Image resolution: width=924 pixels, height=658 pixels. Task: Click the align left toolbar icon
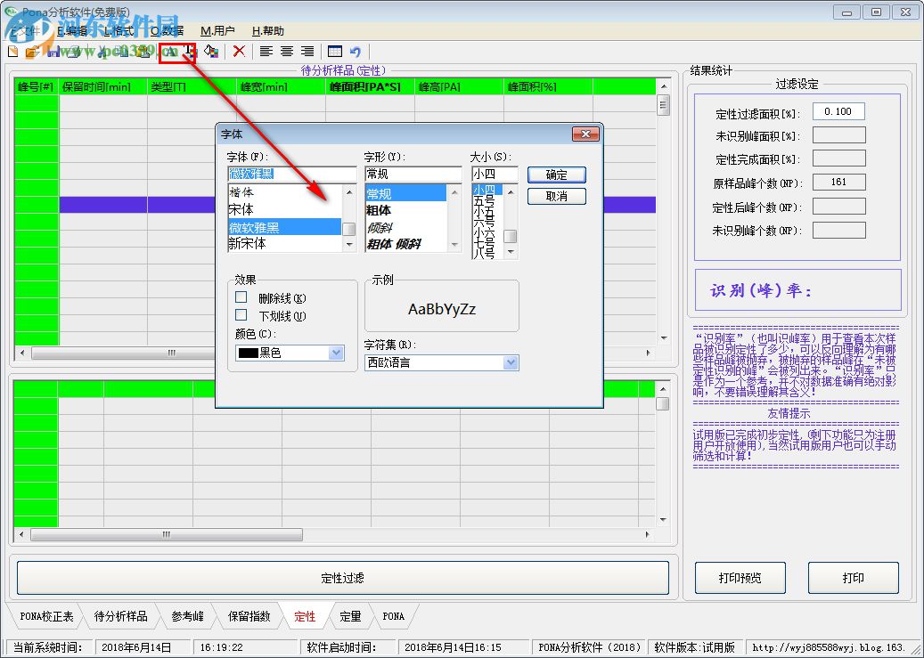[x=266, y=52]
